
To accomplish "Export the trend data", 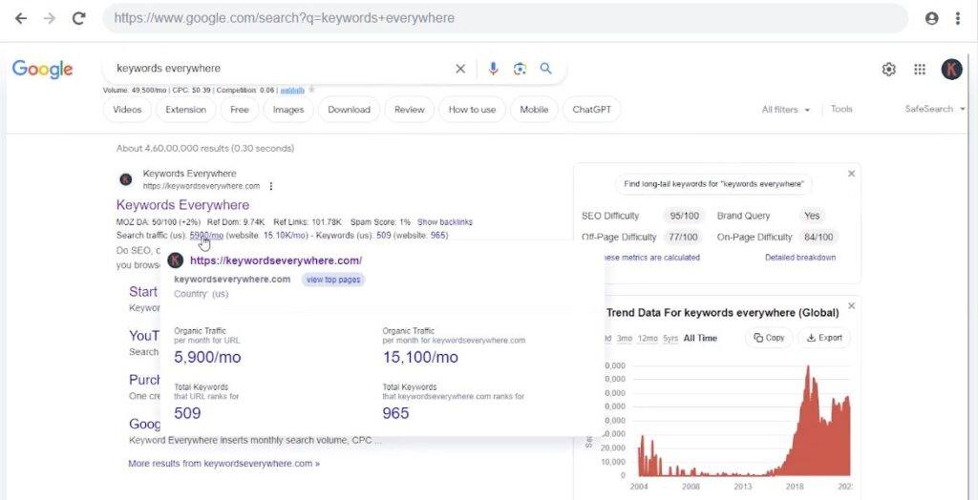I will tap(824, 338).
